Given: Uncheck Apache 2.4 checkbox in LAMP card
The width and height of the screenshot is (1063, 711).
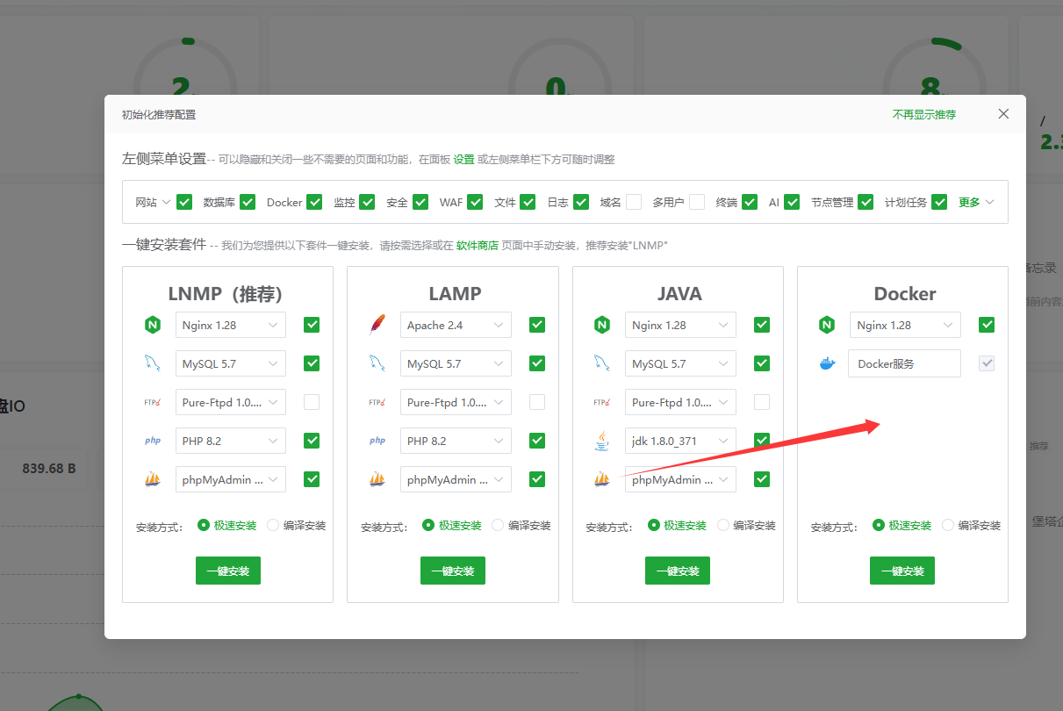Looking at the screenshot, I should (x=537, y=325).
